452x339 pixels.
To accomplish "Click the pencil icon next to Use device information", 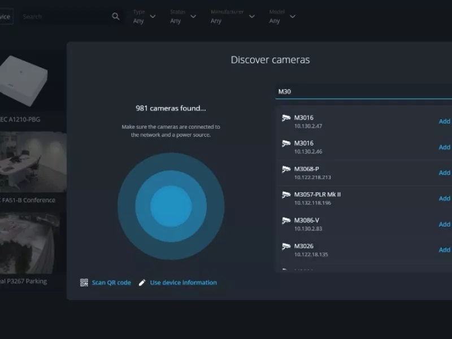I will click(x=142, y=282).
